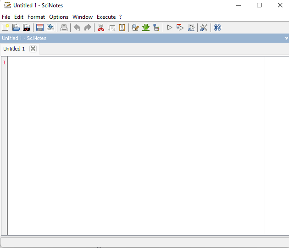This screenshot has height=248, width=289.
Task: Open a file using the folder icon
Action: (x=16, y=28)
